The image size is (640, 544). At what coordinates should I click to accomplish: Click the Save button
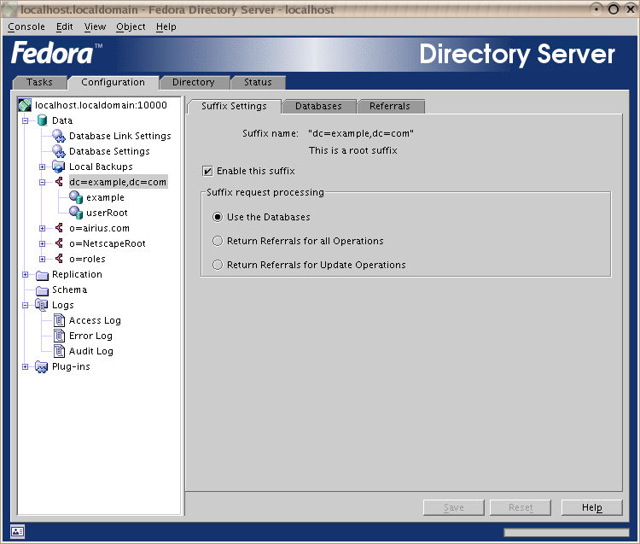coord(454,507)
